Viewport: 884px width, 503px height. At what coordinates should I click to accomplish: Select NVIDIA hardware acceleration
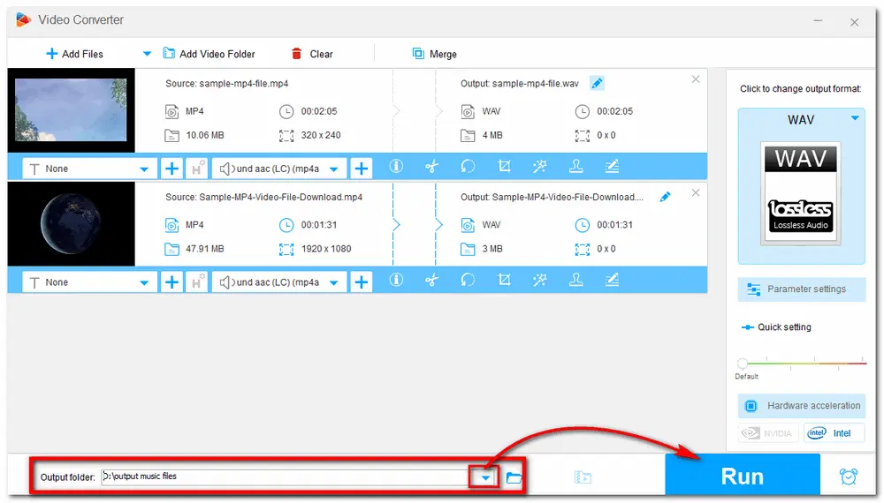pos(768,433)
